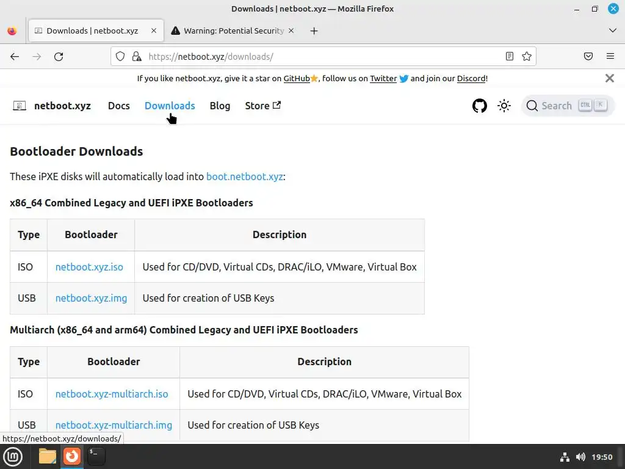Go to netboot.xyz home title
This screenshot has height=469, width=625.
(x=63, y=106)
